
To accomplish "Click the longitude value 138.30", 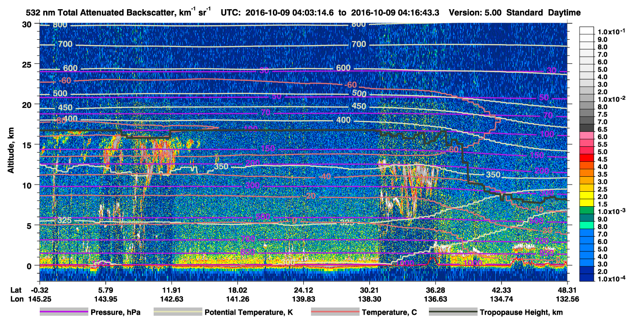I will [369, 299].
